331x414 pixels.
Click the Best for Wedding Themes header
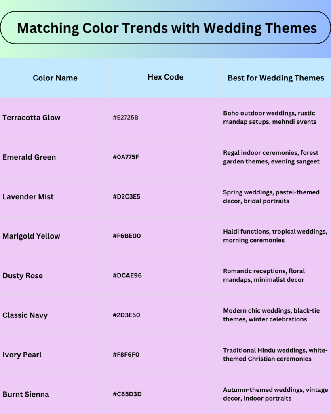pos(275,78)
